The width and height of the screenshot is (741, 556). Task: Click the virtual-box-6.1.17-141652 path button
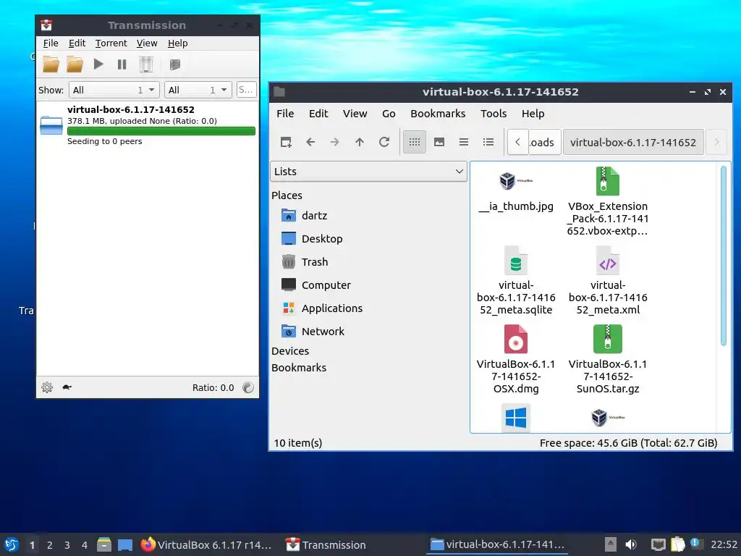pos(633,142)
